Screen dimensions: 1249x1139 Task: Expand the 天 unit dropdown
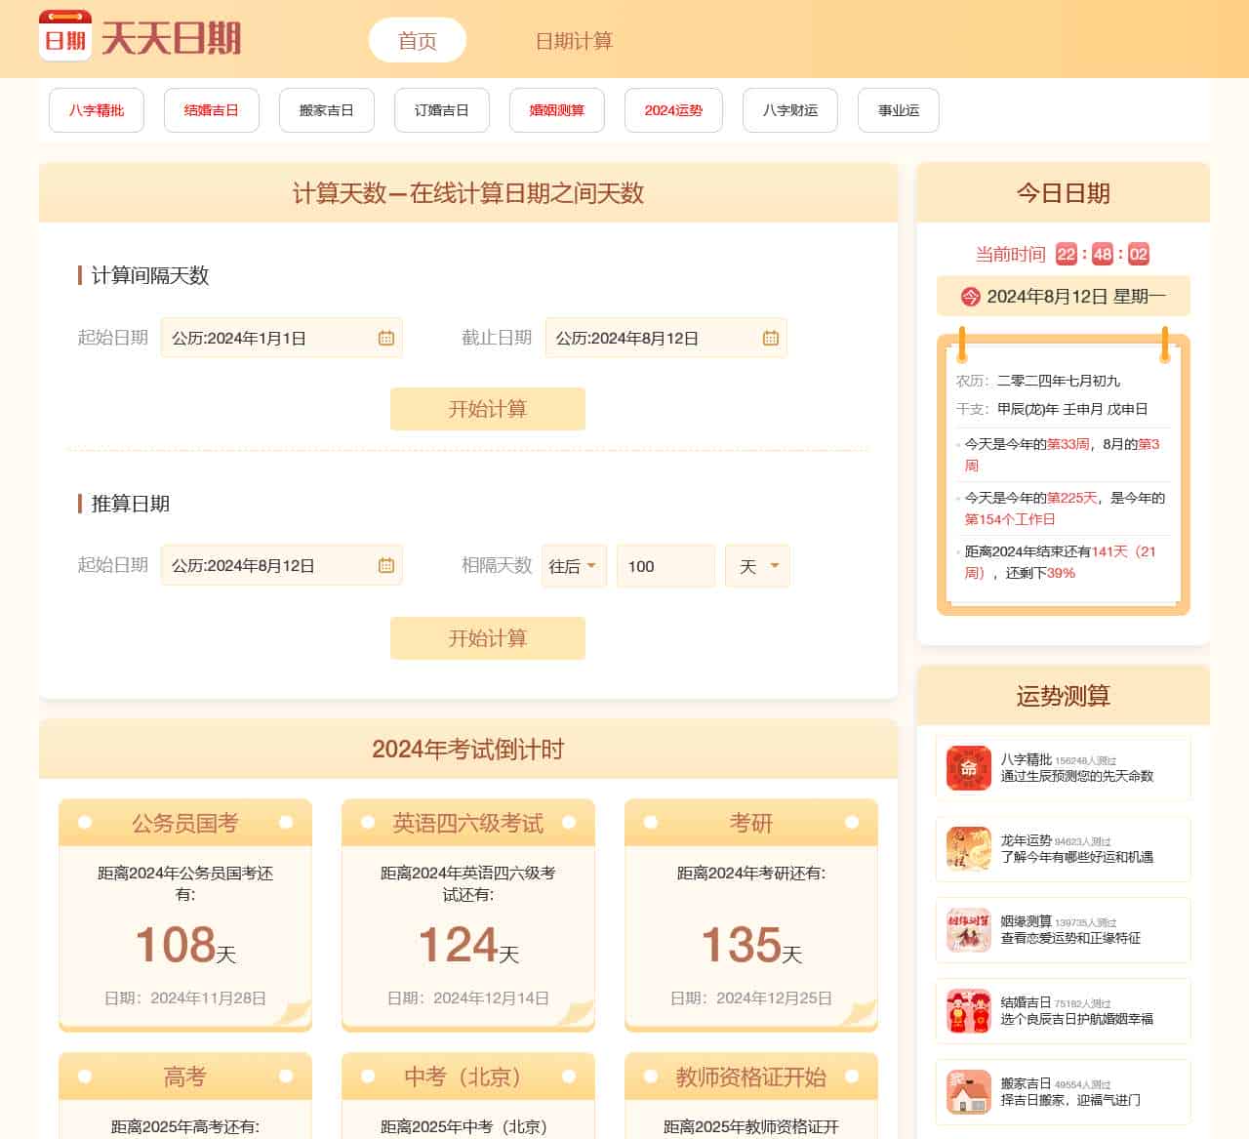click(758, 566)
